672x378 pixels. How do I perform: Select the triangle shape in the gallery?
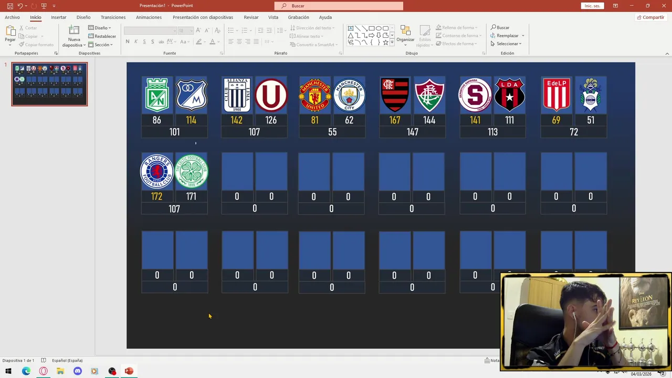[x=351, y=35]
